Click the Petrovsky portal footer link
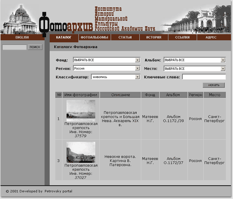 tap(58, 191)
